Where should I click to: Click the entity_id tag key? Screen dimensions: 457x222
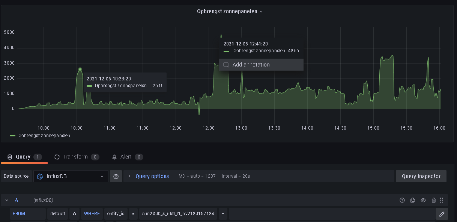click(x=116, y=213)
